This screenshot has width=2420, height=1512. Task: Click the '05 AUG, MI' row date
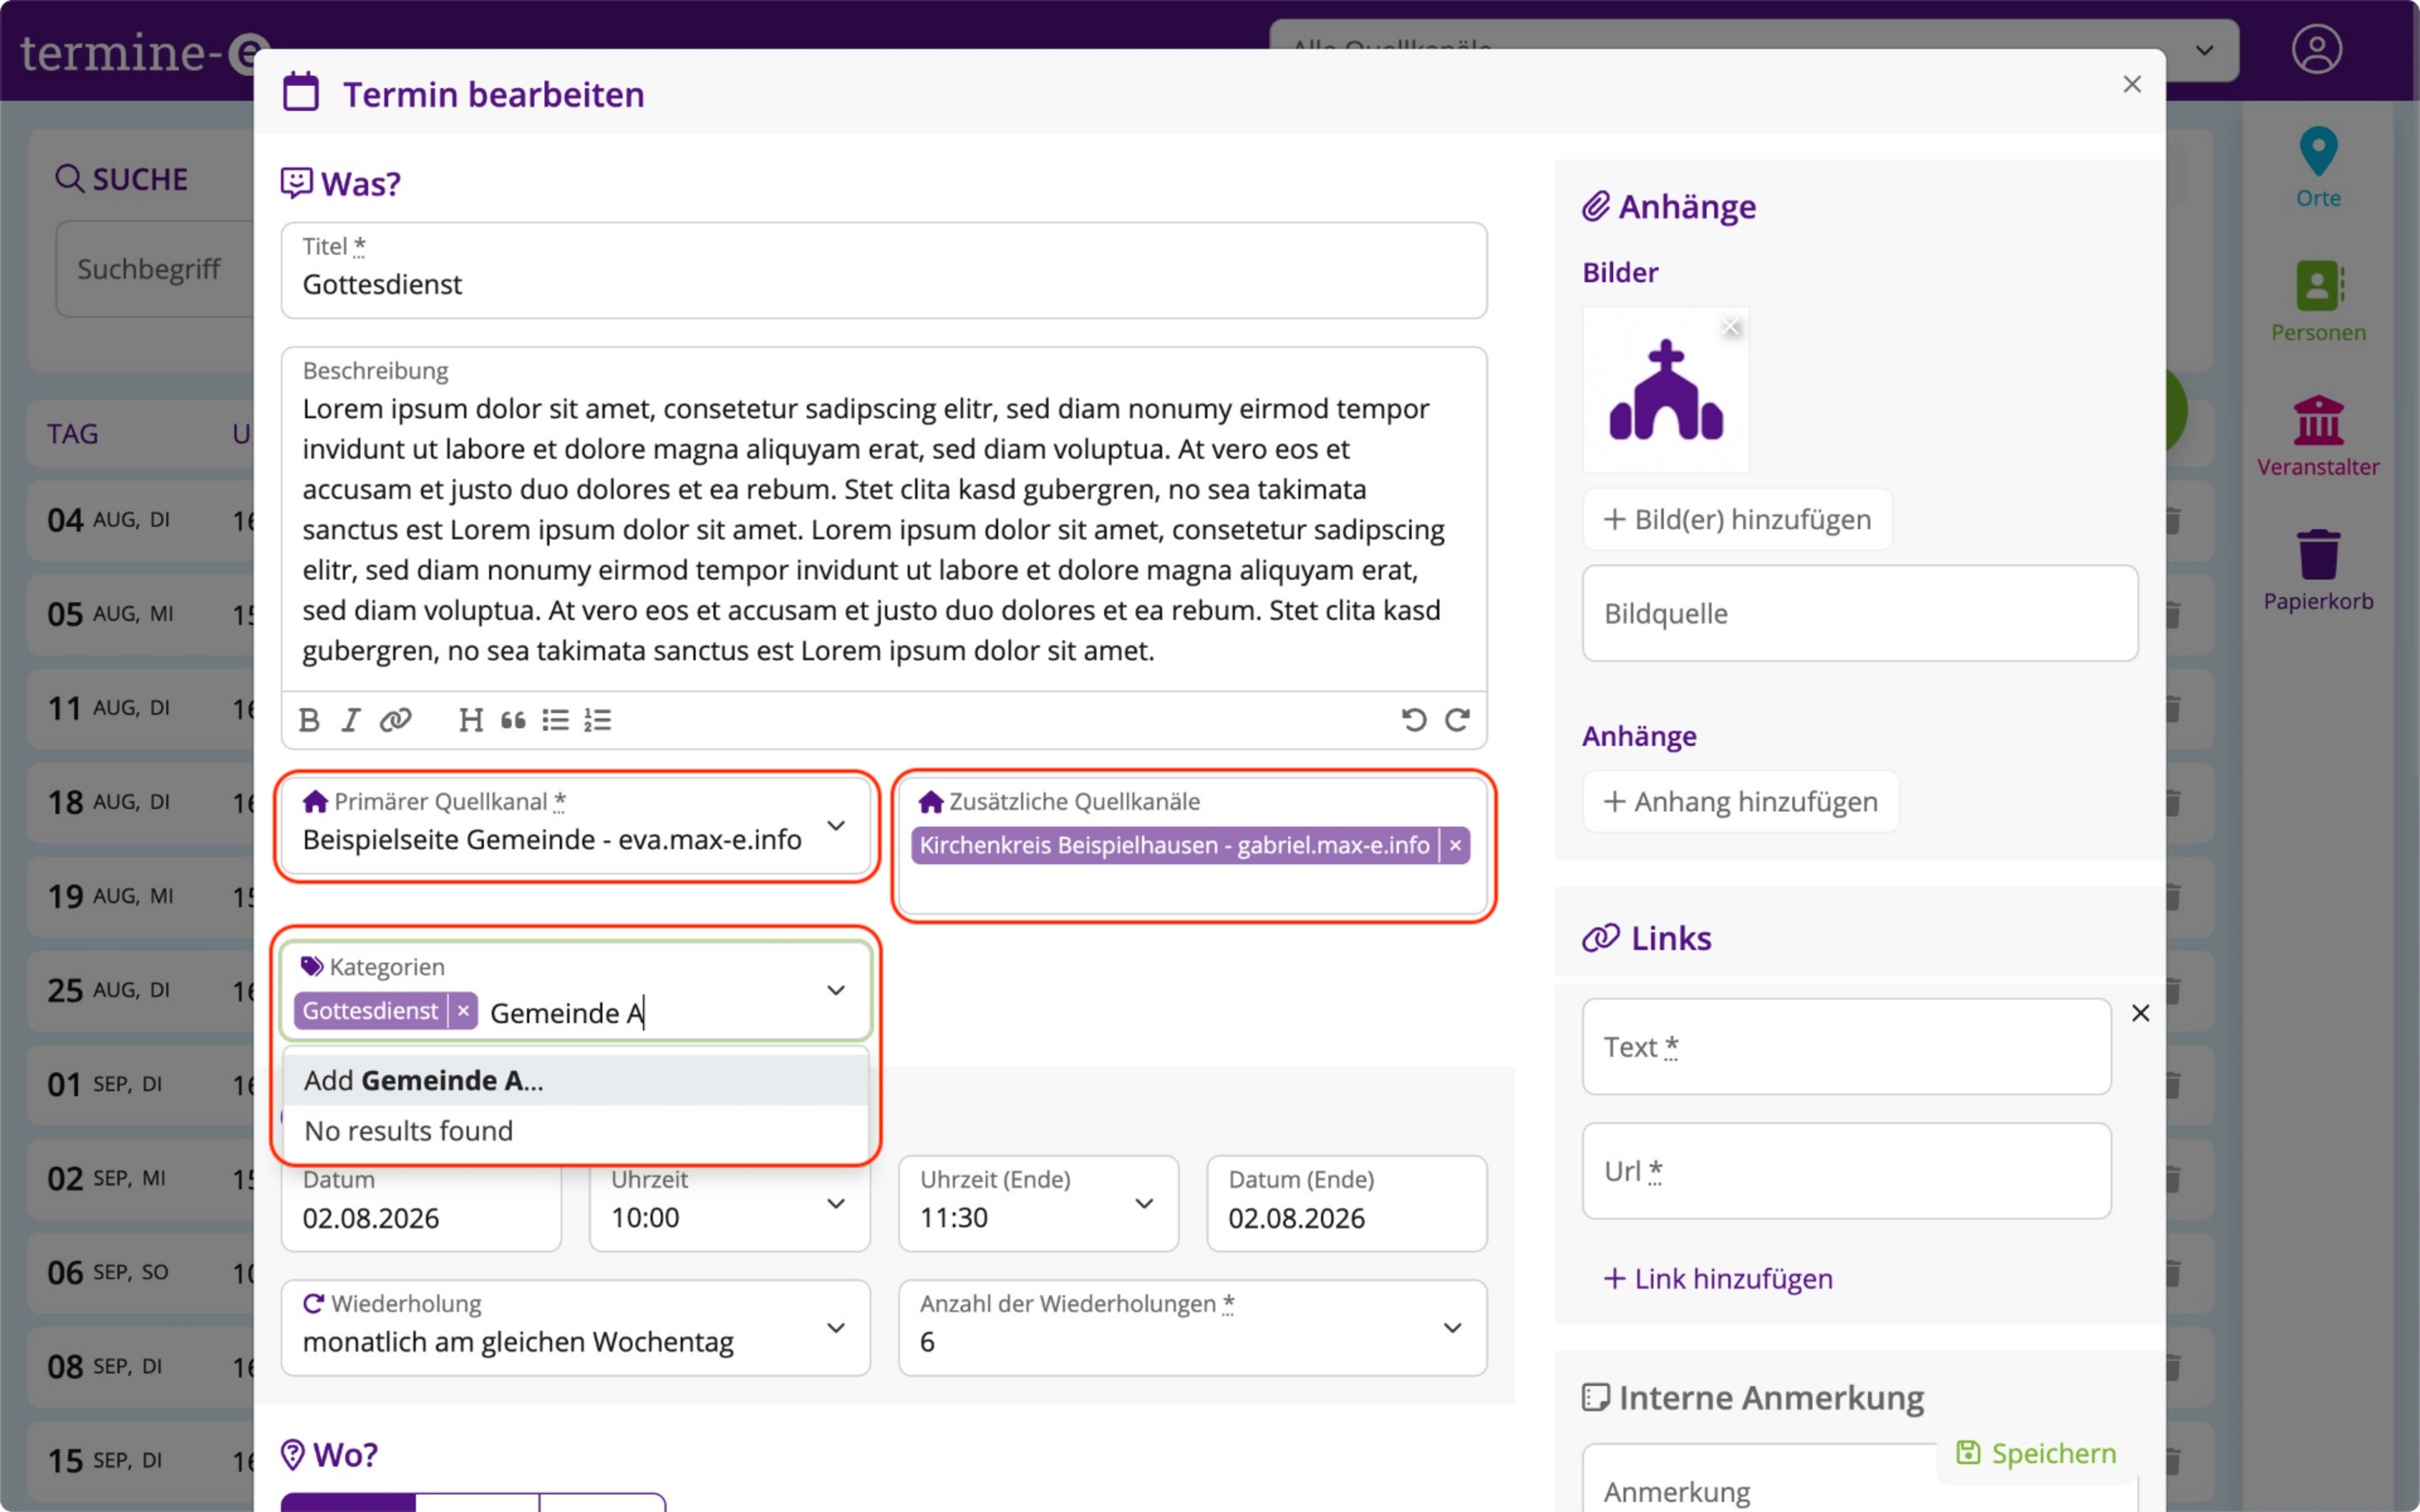point(110,614)
